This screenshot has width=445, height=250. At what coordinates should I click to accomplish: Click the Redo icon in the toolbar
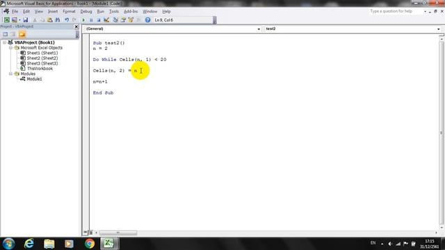click(x=74, y=20)
